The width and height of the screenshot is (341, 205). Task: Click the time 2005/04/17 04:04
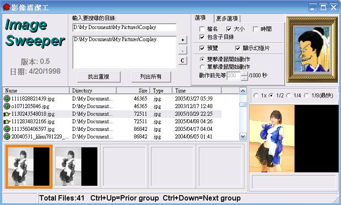click(194, 129)
